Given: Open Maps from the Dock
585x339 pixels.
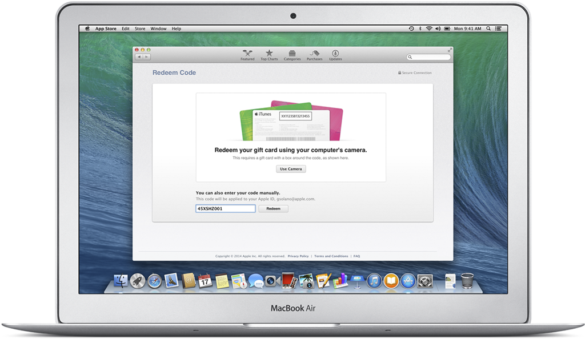Looking at the screenshot, I should (239, 281).
